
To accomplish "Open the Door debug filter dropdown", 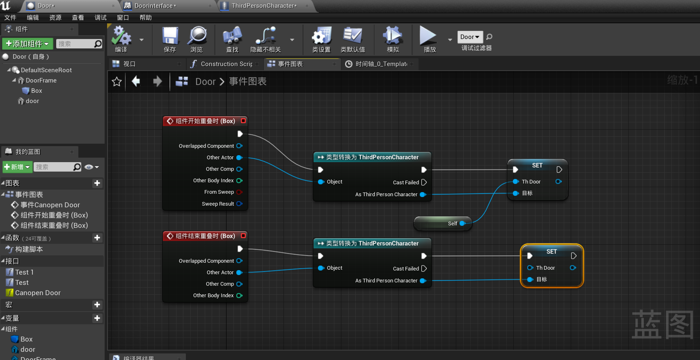I will coord(470,37).
